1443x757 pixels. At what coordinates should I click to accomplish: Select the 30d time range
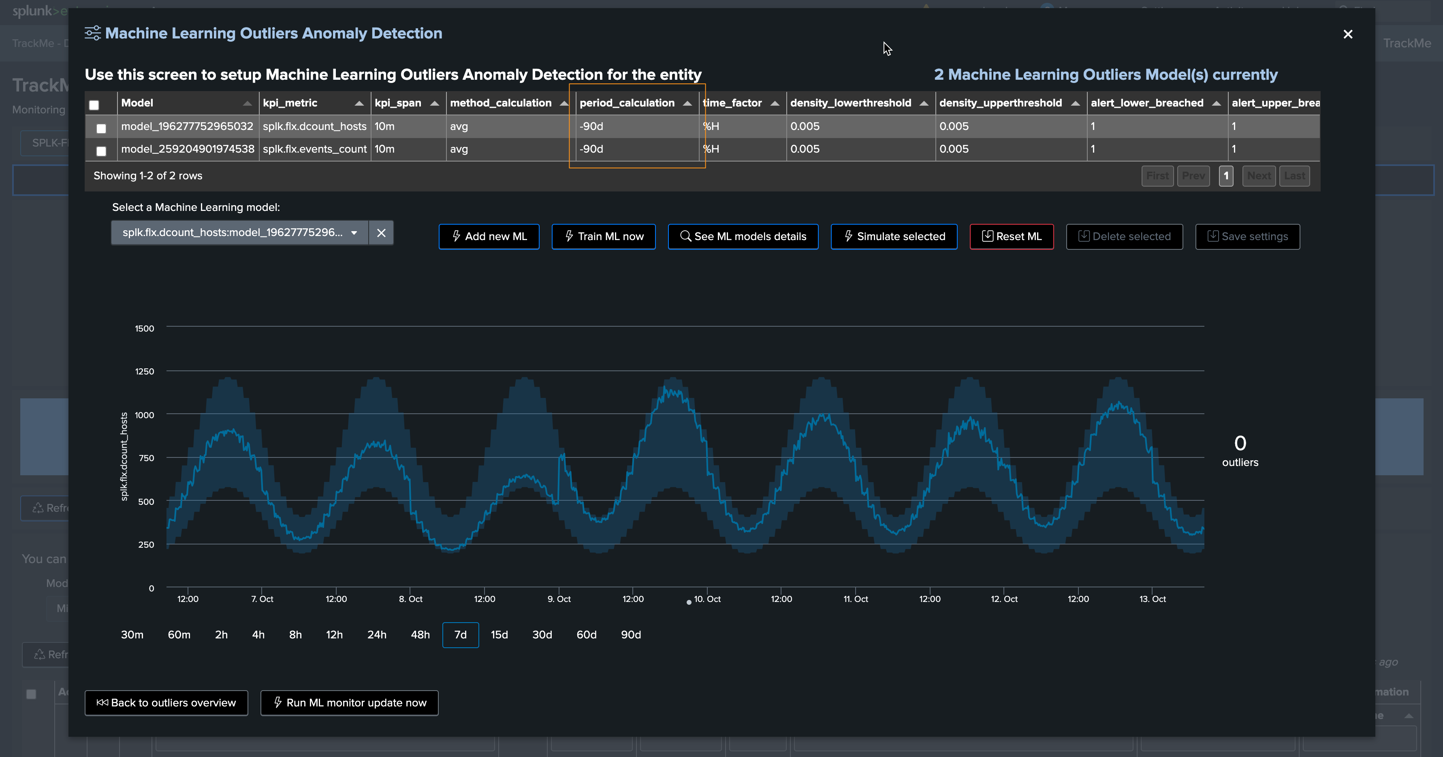click(542, 635)
